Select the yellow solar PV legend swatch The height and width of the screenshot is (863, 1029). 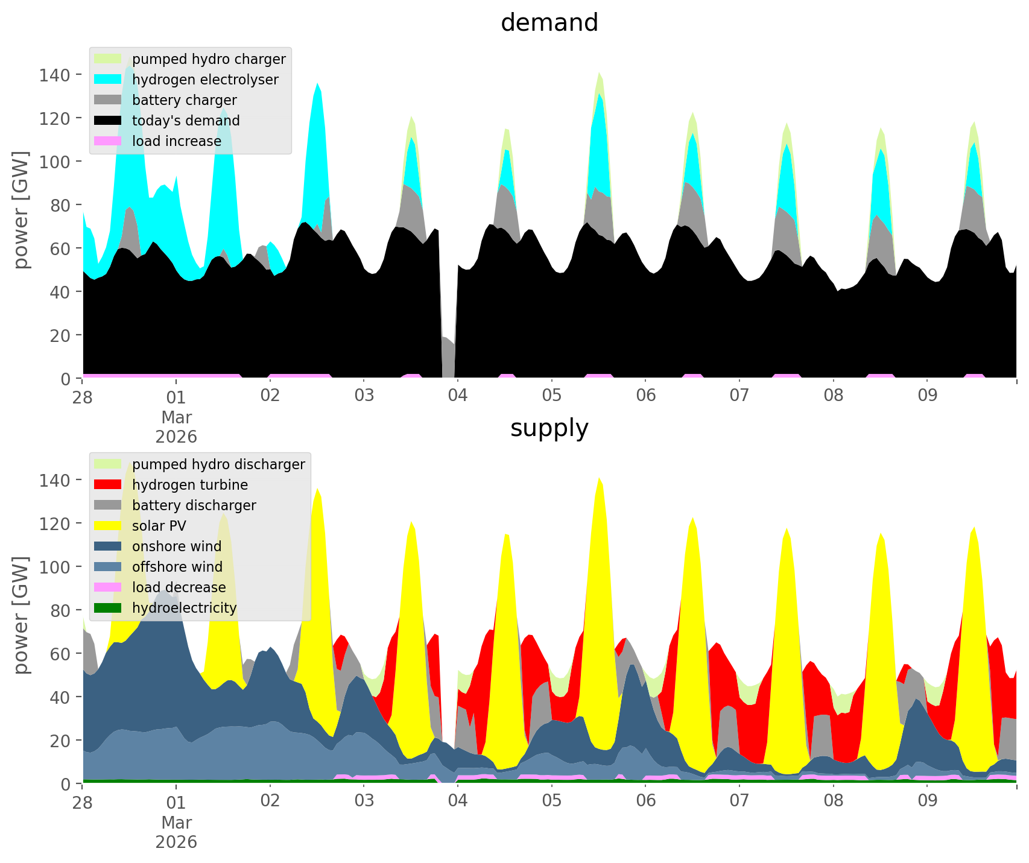[109, 526]
